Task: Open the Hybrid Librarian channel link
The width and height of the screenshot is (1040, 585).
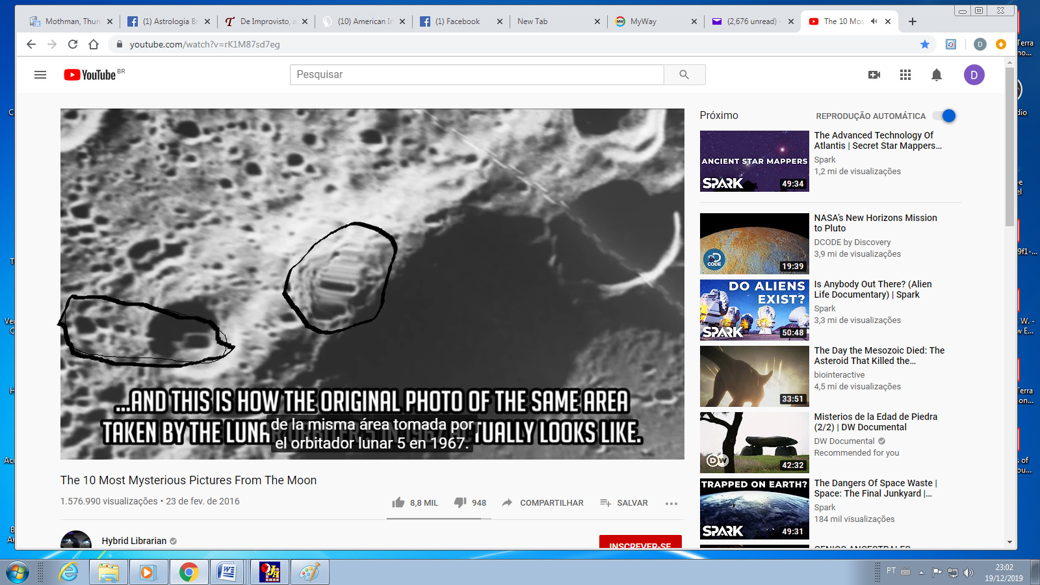Action: coord(134,541)
